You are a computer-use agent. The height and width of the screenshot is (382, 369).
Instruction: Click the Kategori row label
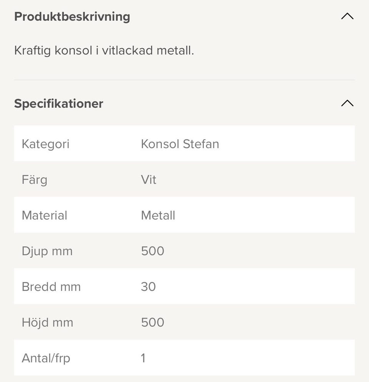[x=46, y=144]
